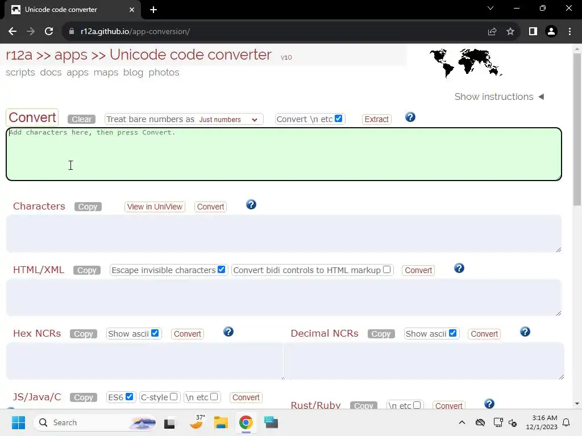Click the main Convert button
This screenshot has width=582, height=436.
tap(32, 118)
